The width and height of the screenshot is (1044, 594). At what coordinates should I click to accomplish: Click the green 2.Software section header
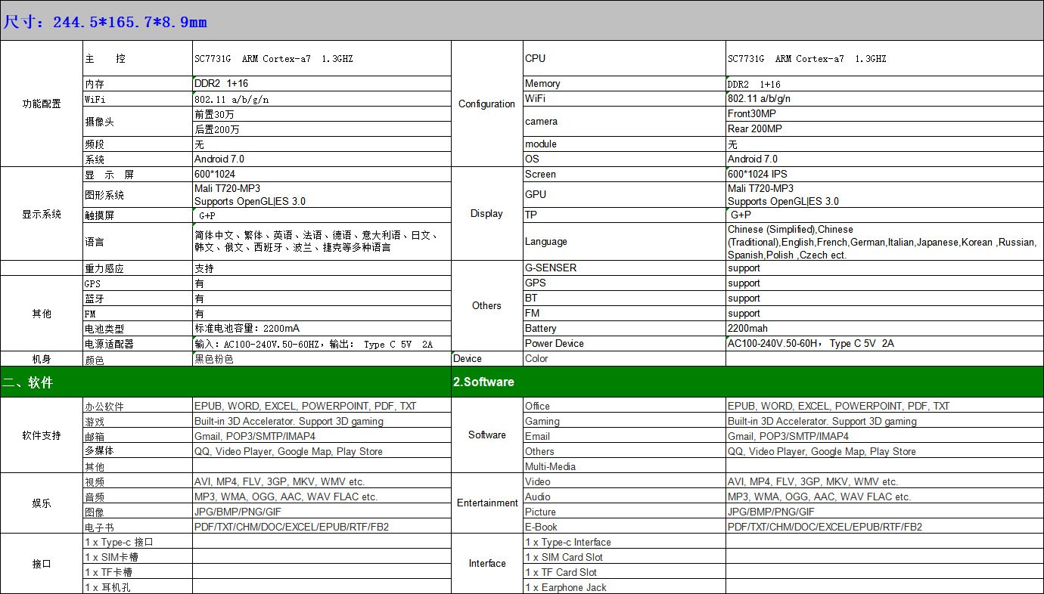(747, 382)
